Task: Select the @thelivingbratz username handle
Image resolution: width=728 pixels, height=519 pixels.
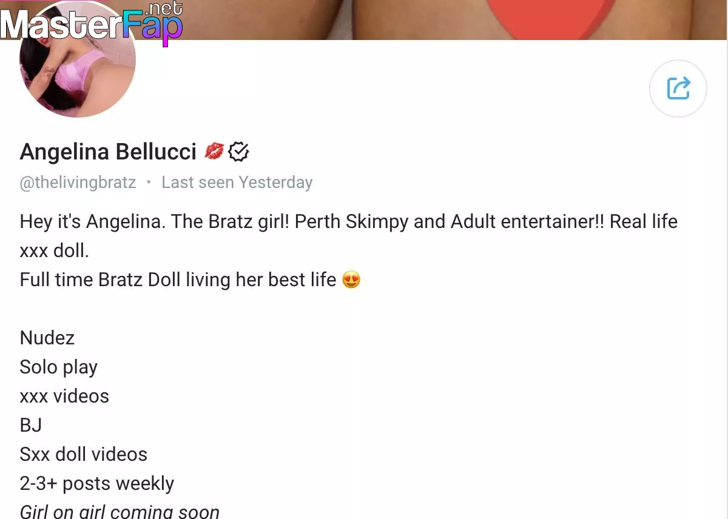Action: pyautogui.click(x=78, y=182)
